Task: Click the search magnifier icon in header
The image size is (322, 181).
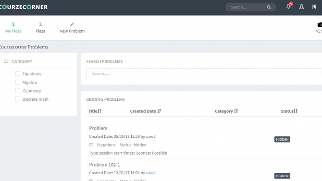Action: click(x=269, y=7)
